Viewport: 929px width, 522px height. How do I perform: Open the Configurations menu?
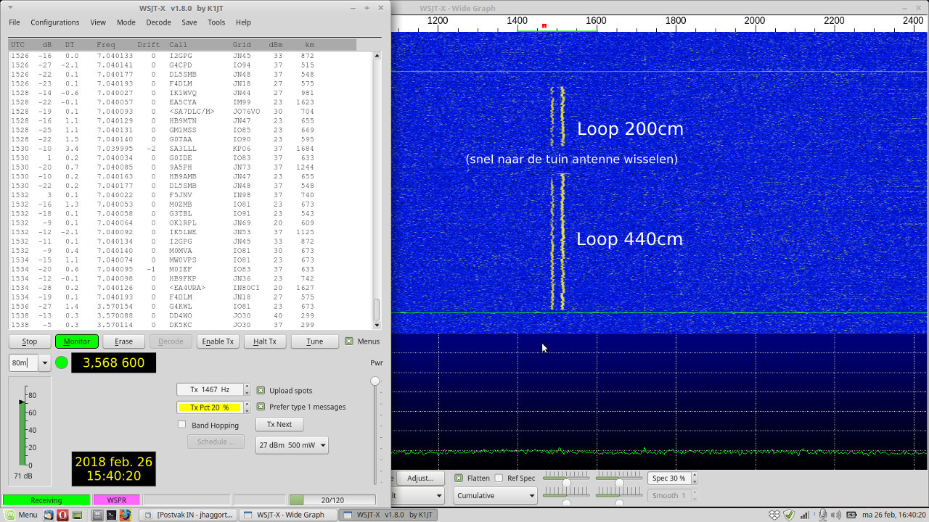(x=54, y=22)
